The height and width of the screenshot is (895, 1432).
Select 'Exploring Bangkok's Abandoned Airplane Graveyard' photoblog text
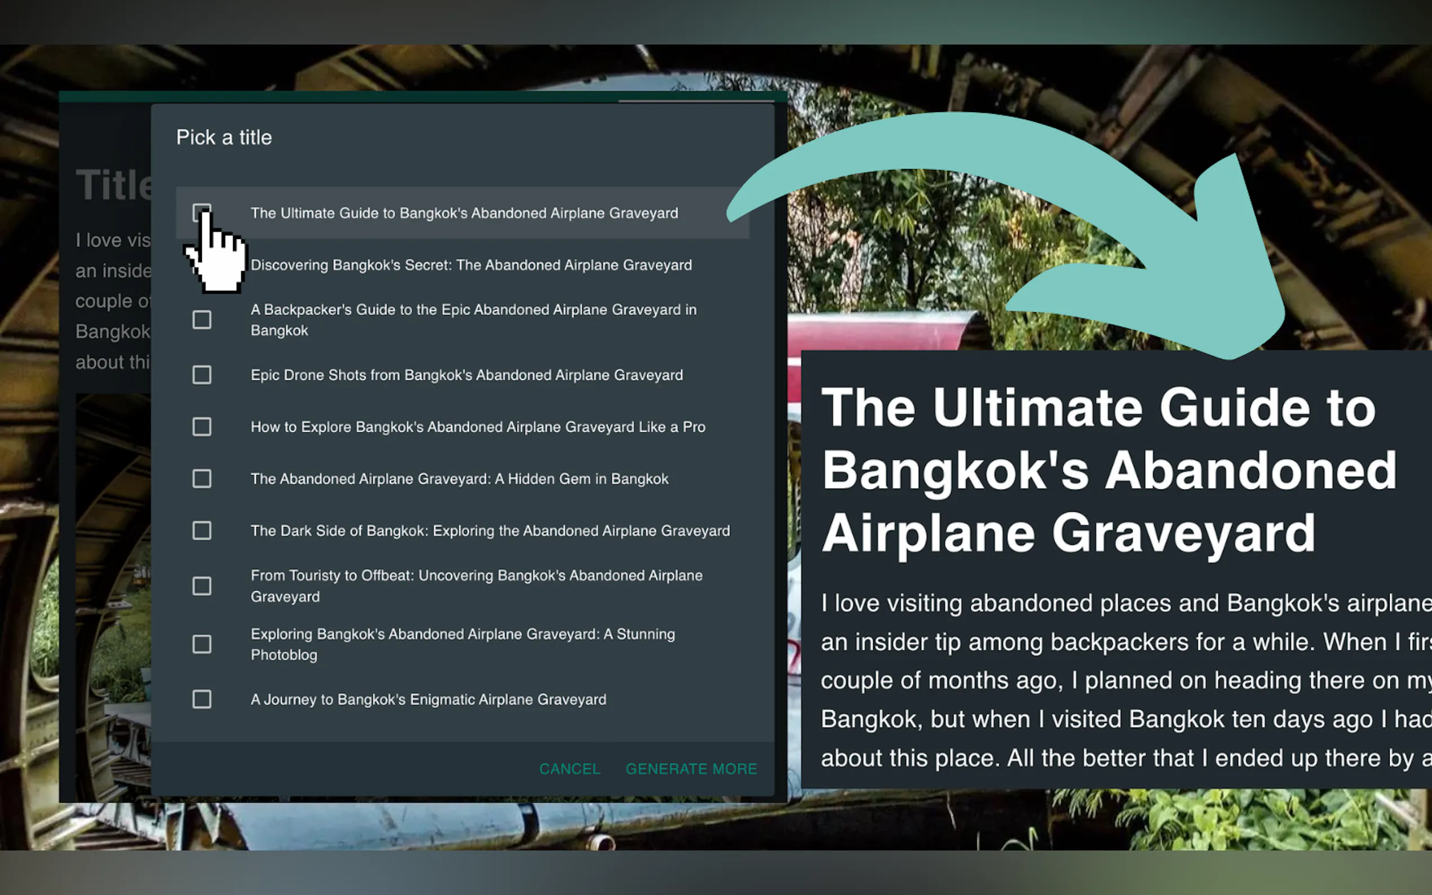coord(463,644)
